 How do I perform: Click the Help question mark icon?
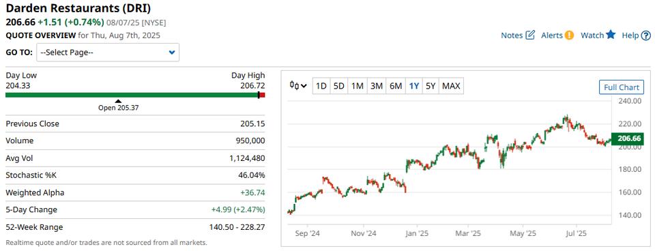tap(646, 35)
